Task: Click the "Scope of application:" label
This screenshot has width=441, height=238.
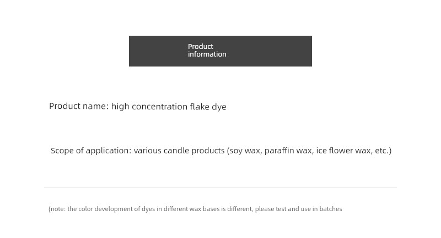Action: [91, 151]
